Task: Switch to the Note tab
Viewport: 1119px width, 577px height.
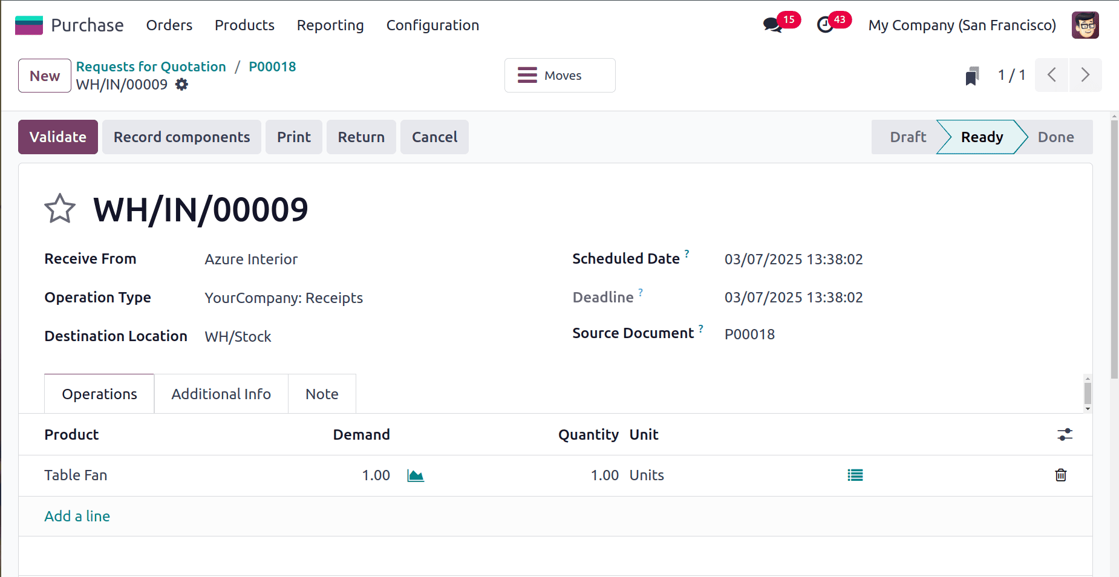Action: (x=322, y=394)
